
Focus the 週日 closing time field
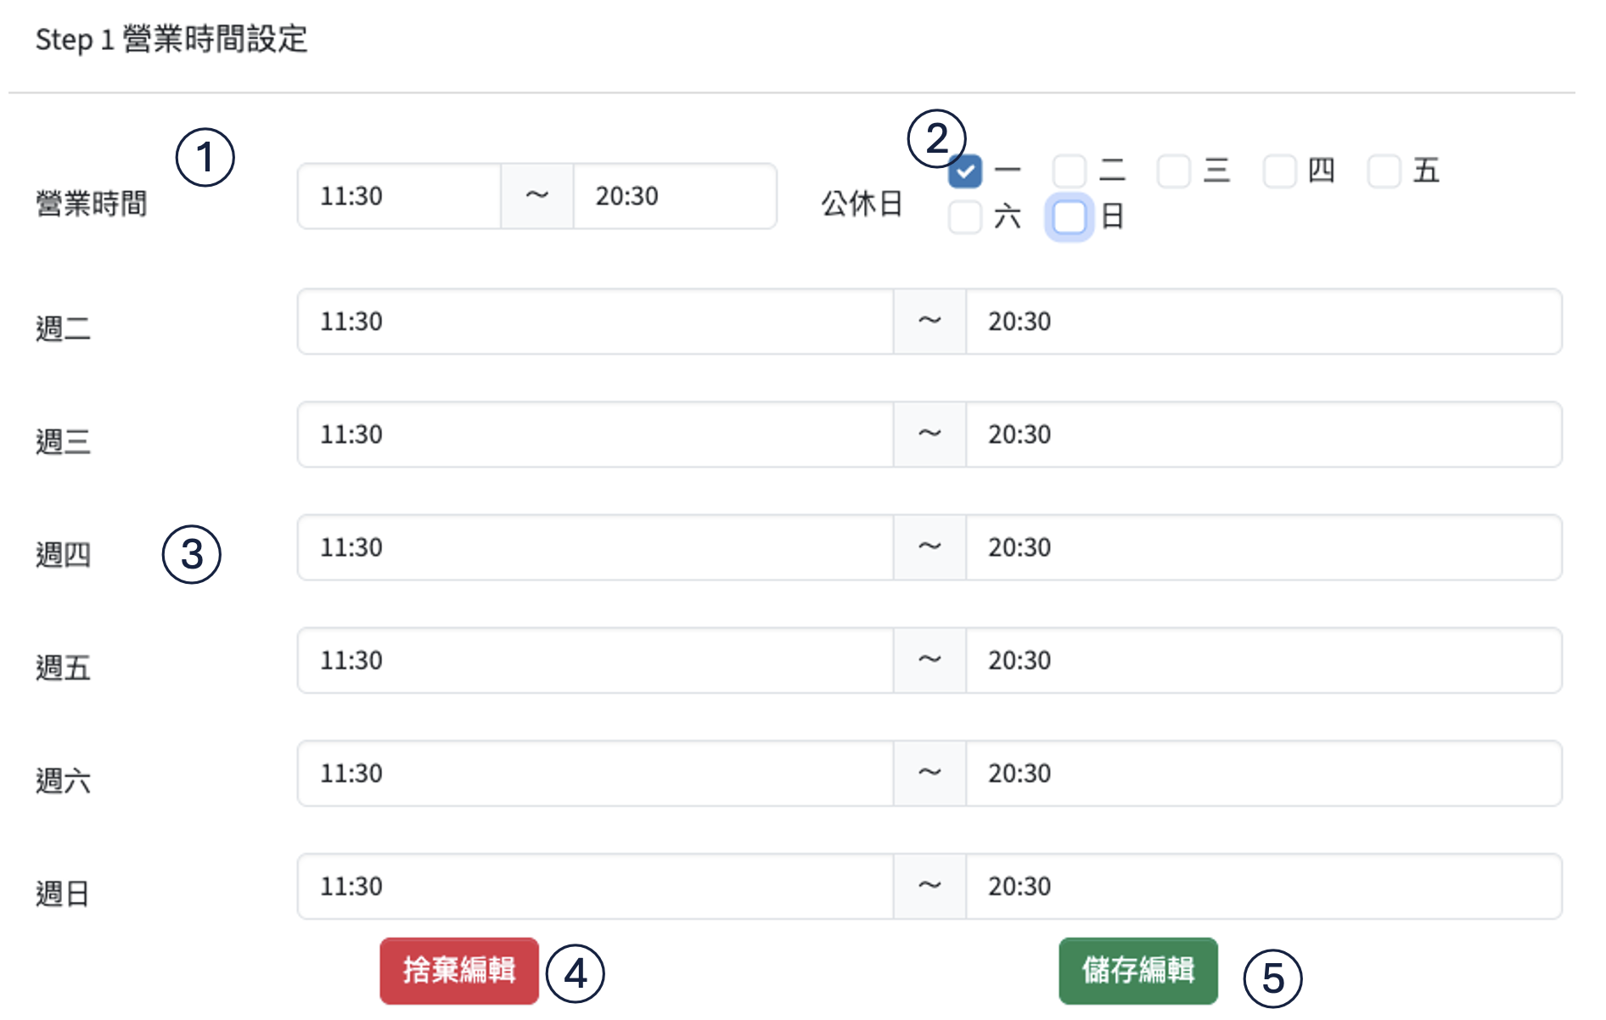(1263, 886)
